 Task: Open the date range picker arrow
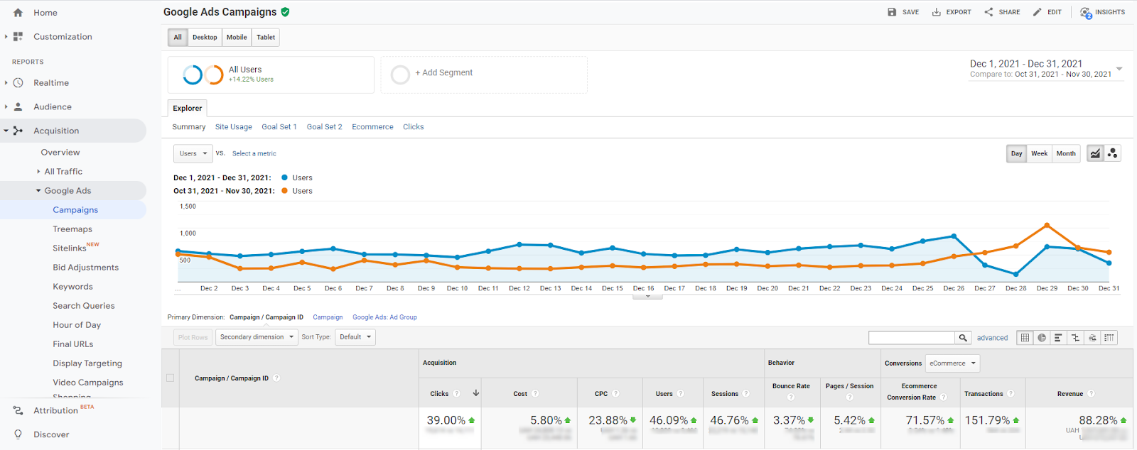point(1119,69)
